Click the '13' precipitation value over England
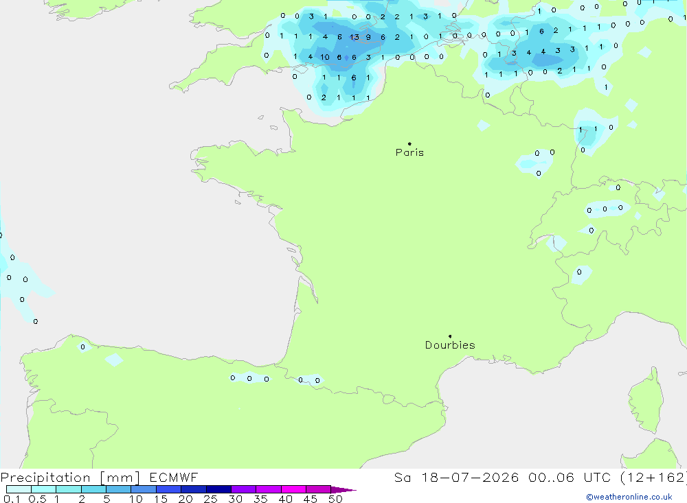687x503 pixels. point(354,37)
